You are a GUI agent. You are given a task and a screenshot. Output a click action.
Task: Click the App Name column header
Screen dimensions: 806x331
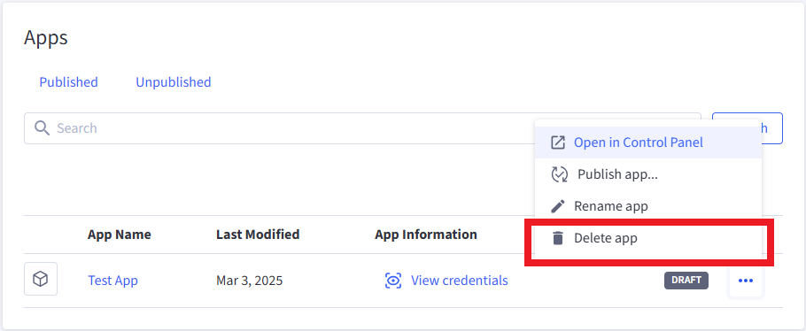click(120, 235)
